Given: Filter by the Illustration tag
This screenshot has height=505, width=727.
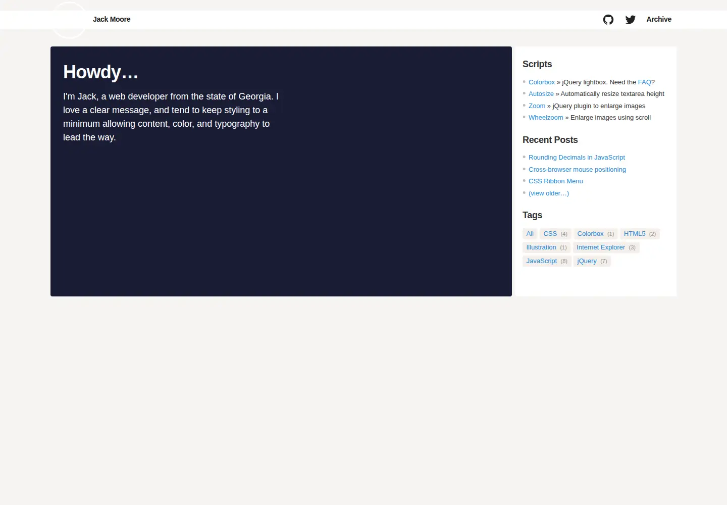Looking at the screenshot, I should click(x=546, y=247).
